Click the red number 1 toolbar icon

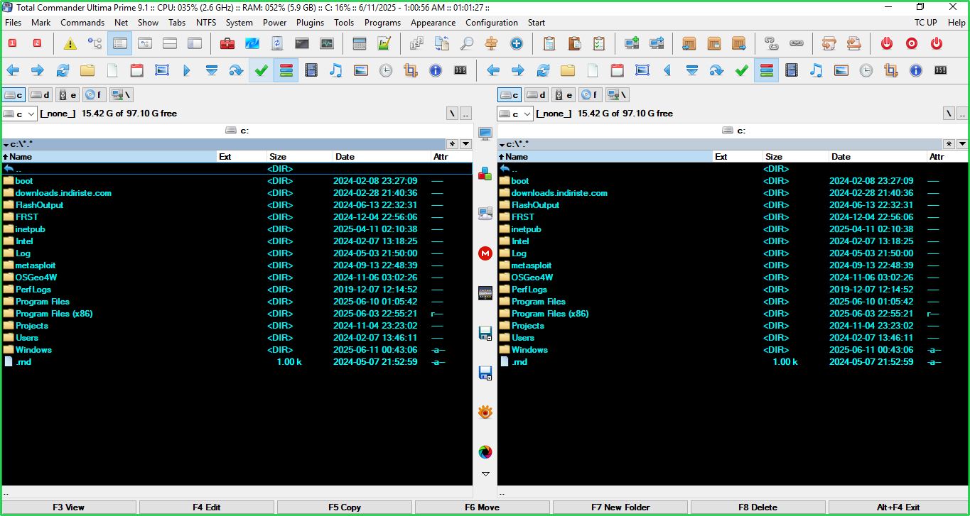coord(13,43)
